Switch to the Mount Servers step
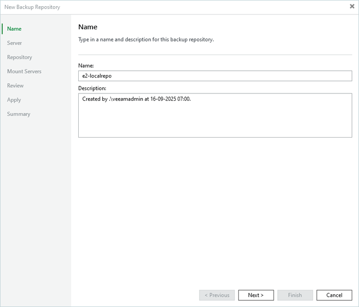 (x=24, y=71)
